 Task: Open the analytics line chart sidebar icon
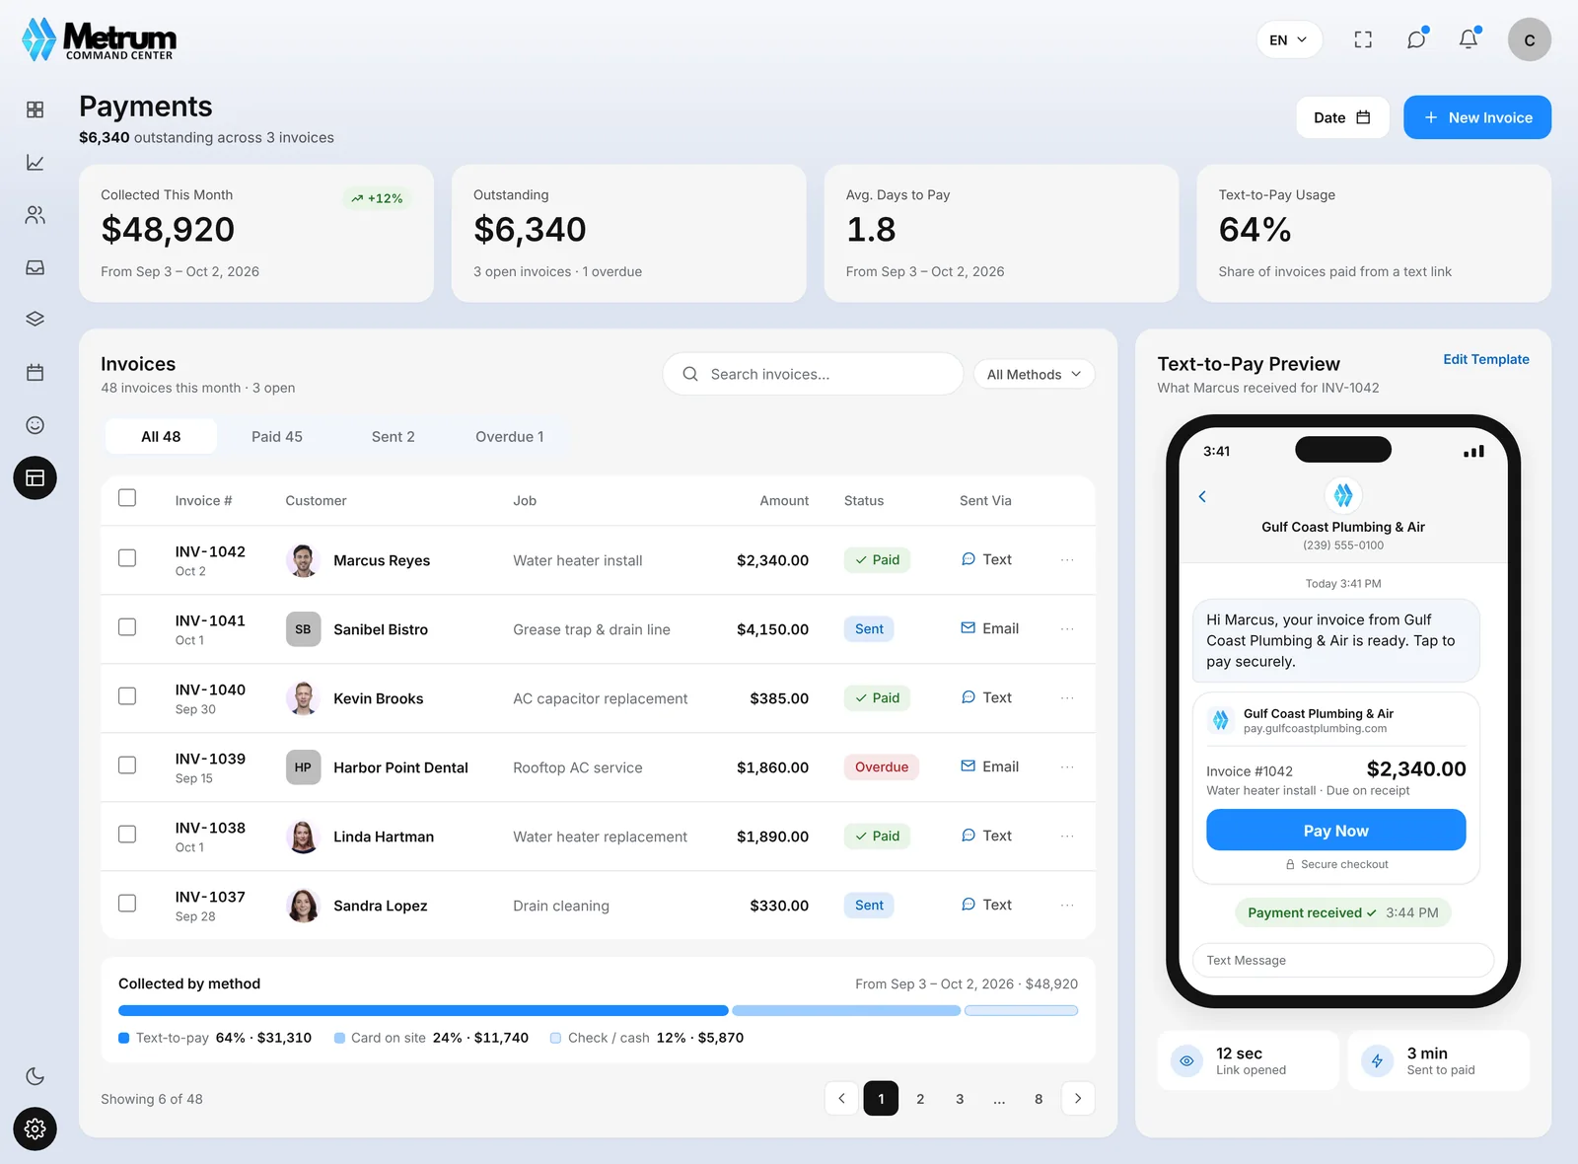coord(35,162)
